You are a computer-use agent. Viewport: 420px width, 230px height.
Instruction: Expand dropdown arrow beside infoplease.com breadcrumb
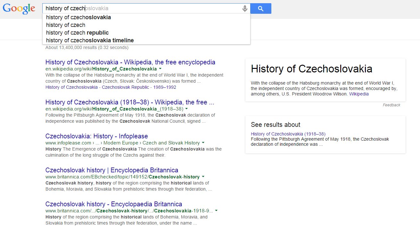tap(203, 143)
